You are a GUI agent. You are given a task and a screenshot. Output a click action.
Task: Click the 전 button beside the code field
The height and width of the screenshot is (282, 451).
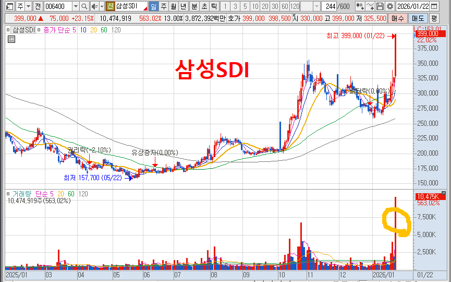coord(38,6)
